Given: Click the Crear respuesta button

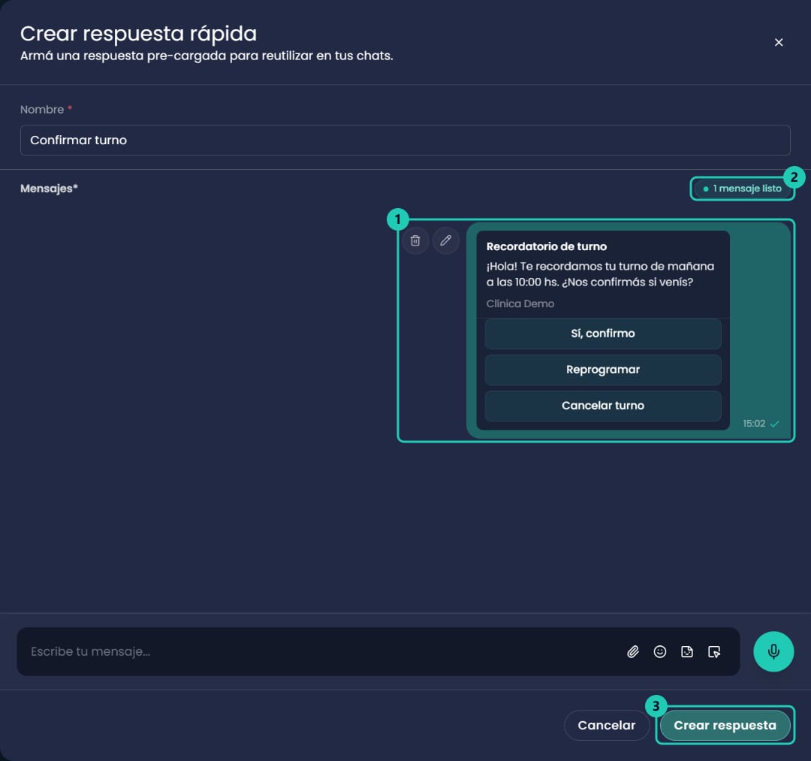Looking at the screenshot, I should (725, 725).
